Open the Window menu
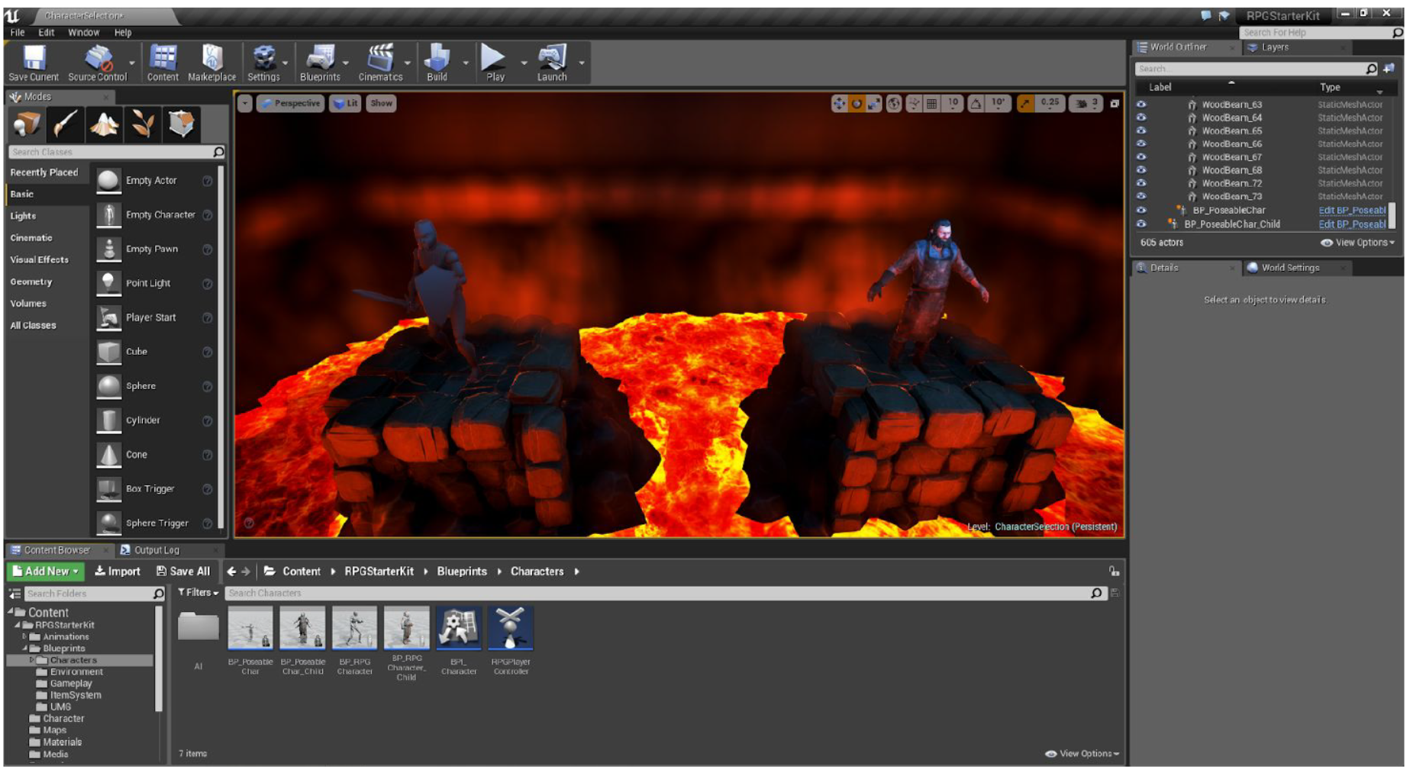The image size is (1410, 776). pyautogui.click(x=83, y=33)
